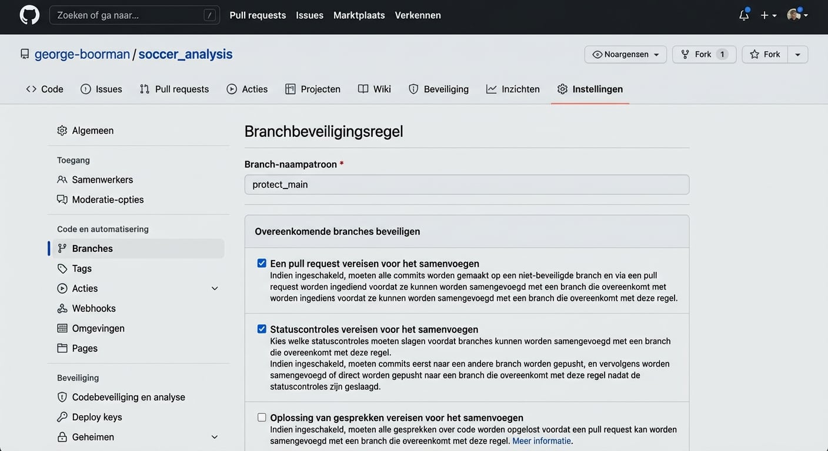This screenshot has height=451, width=828.
Task: Select the Tags sidebar icon
Action: pos(63,268)
